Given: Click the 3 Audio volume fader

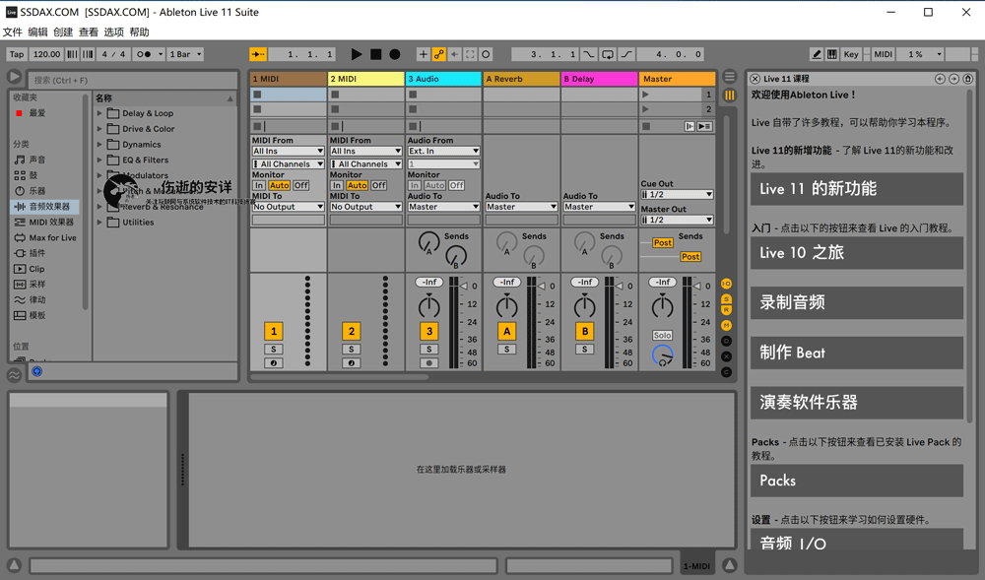Looking at the screenshot, I should (464, 287).
